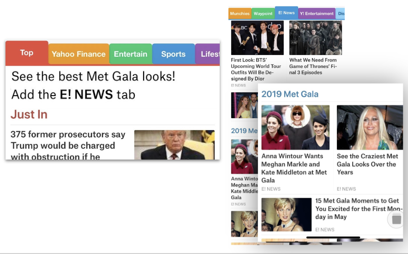Screen dimensions: 408x254
Task: Open See the Craziest Met Gala Looks article
Action: click(367, 164)
